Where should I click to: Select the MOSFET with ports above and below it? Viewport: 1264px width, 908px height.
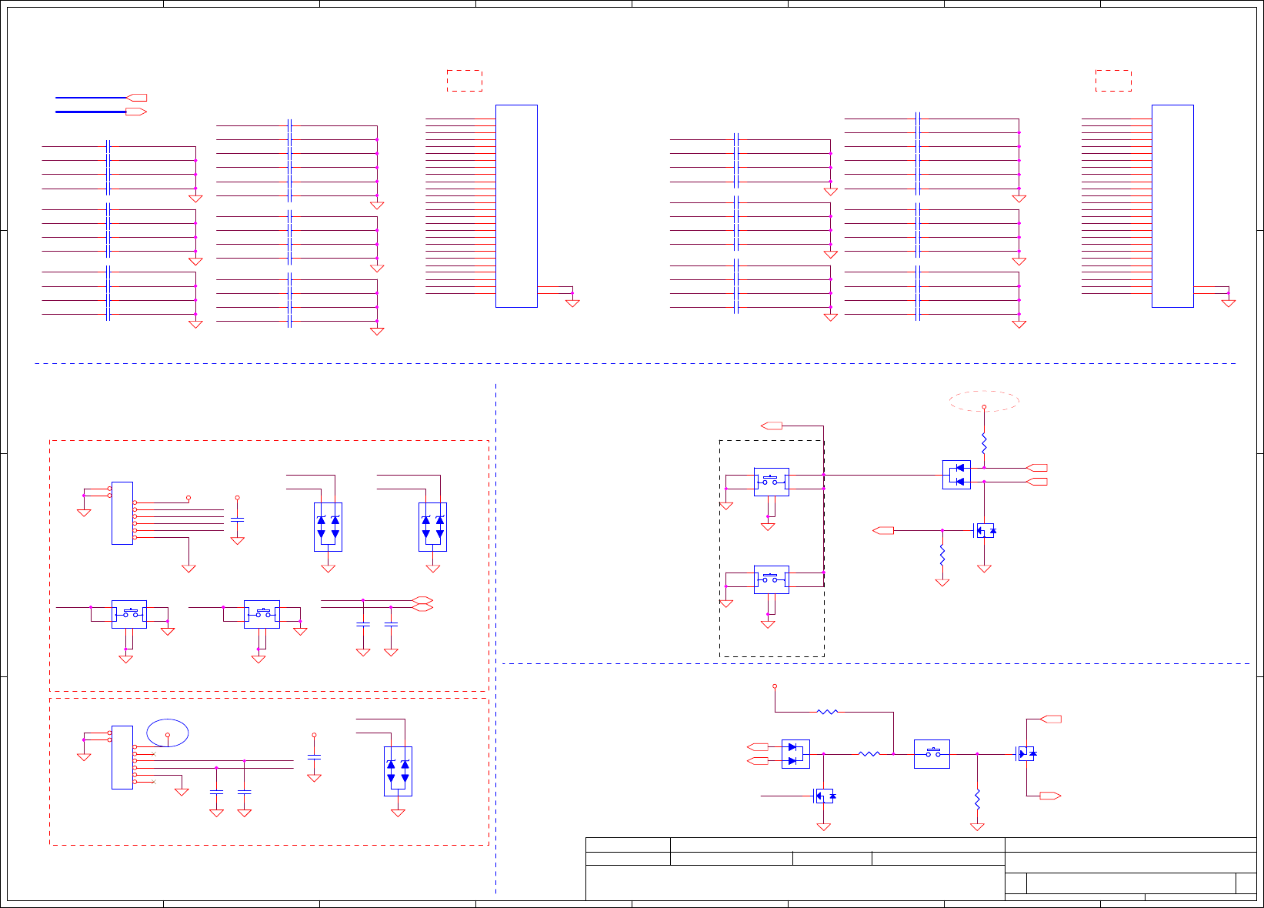pos(1026,754)
